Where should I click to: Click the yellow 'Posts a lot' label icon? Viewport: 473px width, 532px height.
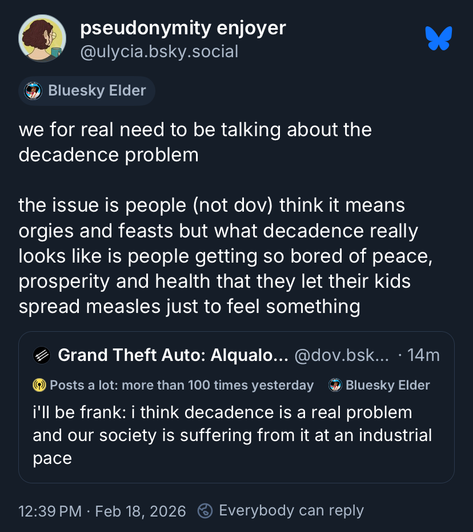(x=39, y=385)
